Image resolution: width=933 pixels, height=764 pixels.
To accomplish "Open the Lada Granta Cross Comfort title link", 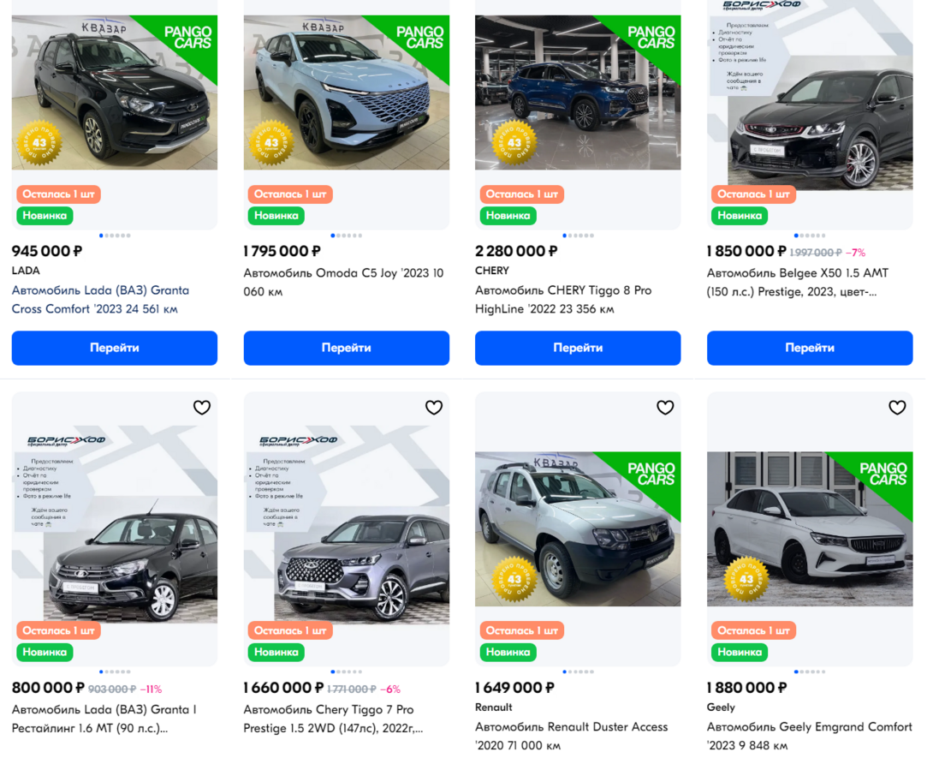I will (100, 300).
